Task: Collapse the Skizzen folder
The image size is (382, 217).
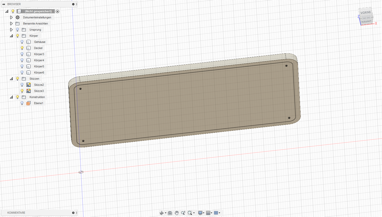Action: (11, 79)
